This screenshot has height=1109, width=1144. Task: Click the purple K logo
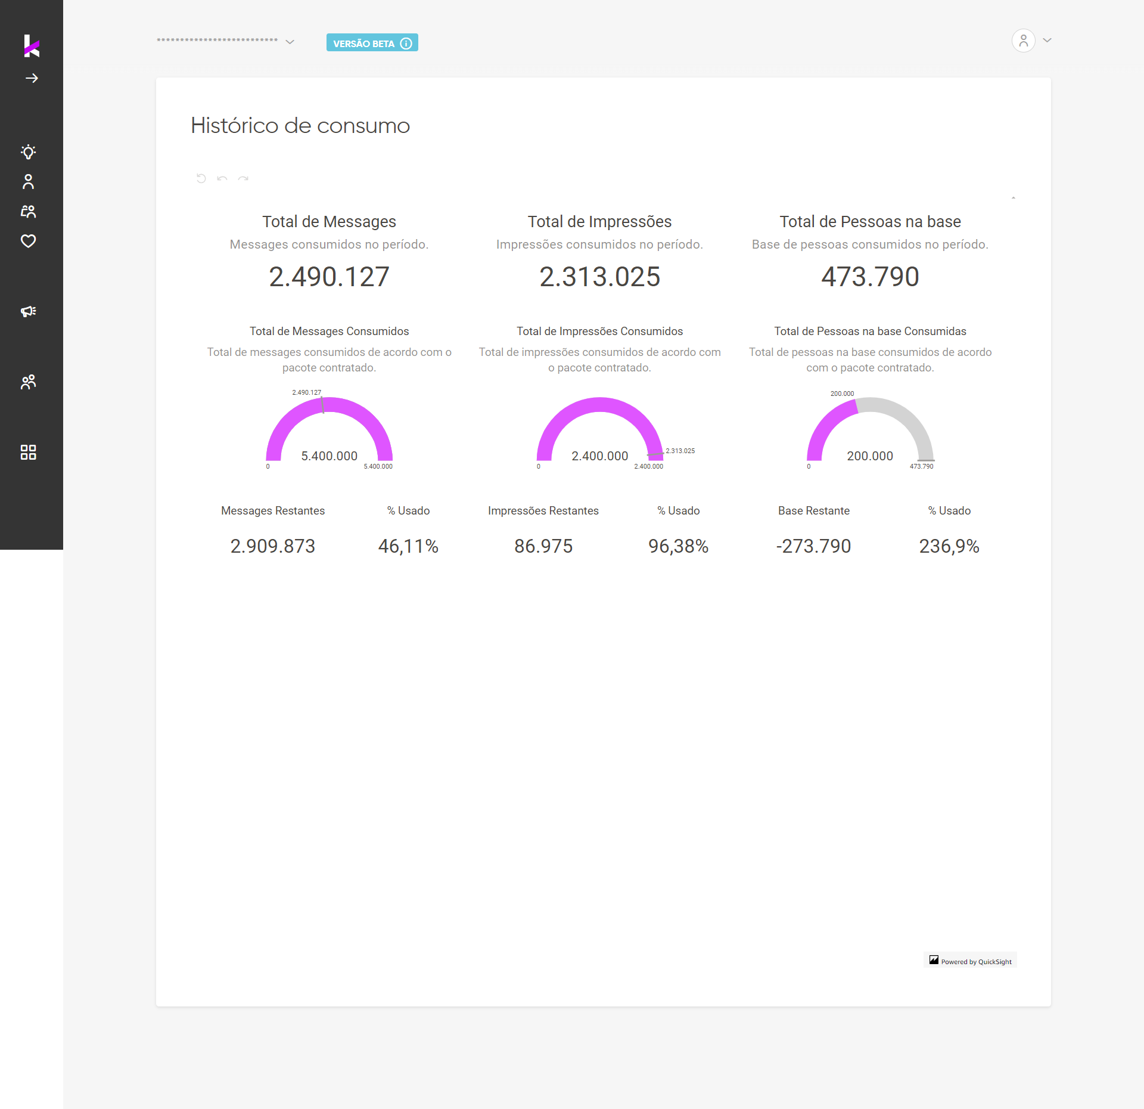tap(32, 46)
